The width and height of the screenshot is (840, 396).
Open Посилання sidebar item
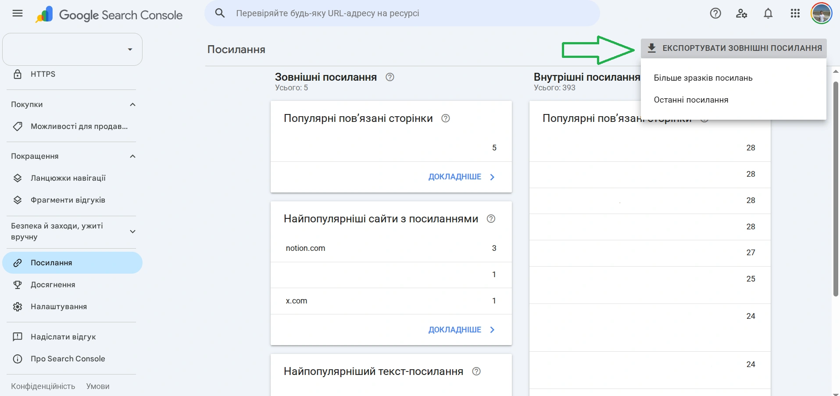[x=72, y=263]
